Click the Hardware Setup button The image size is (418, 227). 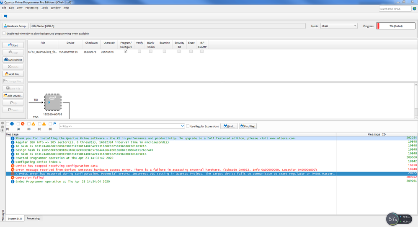pyautogui.click(x=15, y=26)
